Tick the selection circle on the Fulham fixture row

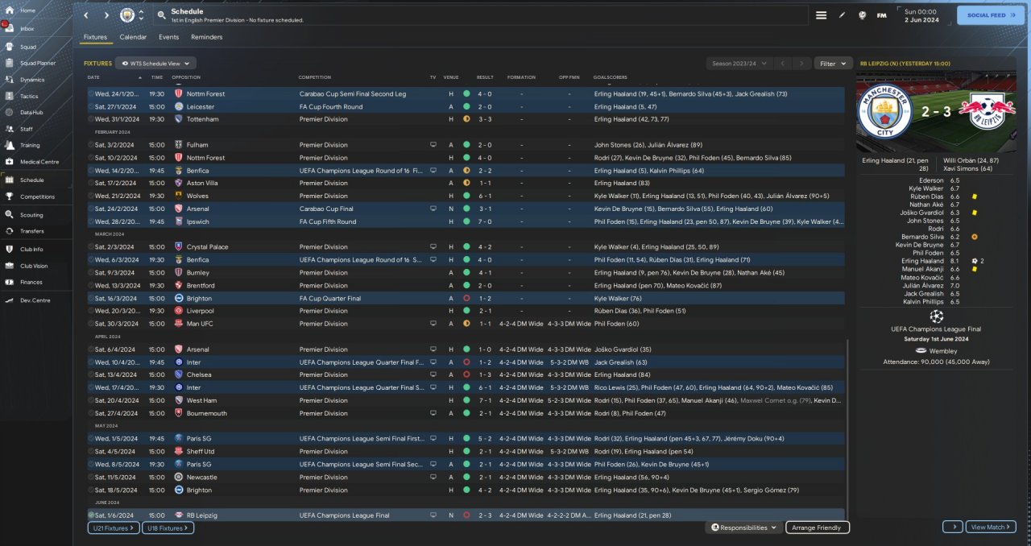[91, 145]
